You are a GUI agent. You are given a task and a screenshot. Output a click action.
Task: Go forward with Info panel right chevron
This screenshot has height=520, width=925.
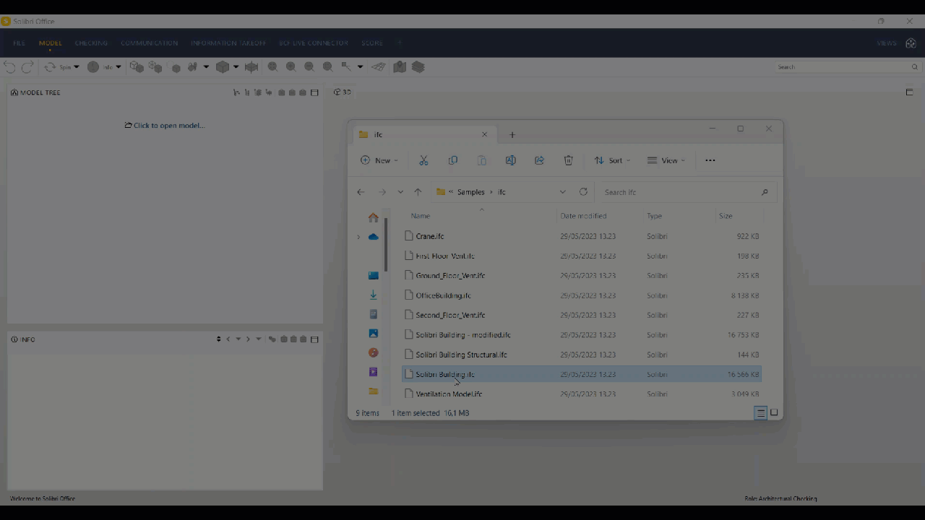248,339
